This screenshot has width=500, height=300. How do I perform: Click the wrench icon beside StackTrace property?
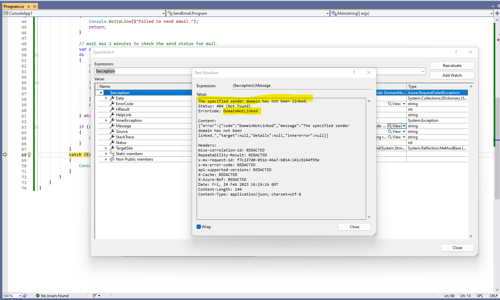[x=112, y=137]
